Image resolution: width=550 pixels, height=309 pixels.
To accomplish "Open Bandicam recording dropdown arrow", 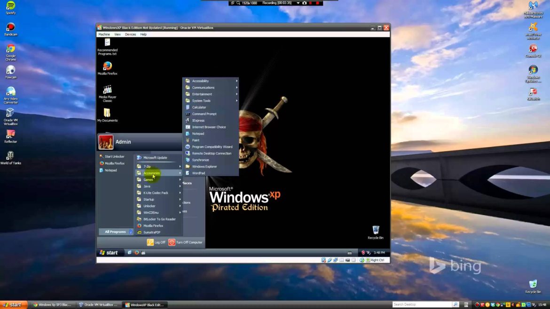I will [298, 3].
